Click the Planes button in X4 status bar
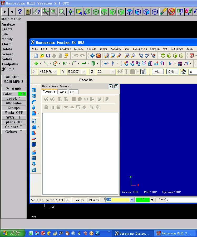197x237 pixels. coord(94,200)
